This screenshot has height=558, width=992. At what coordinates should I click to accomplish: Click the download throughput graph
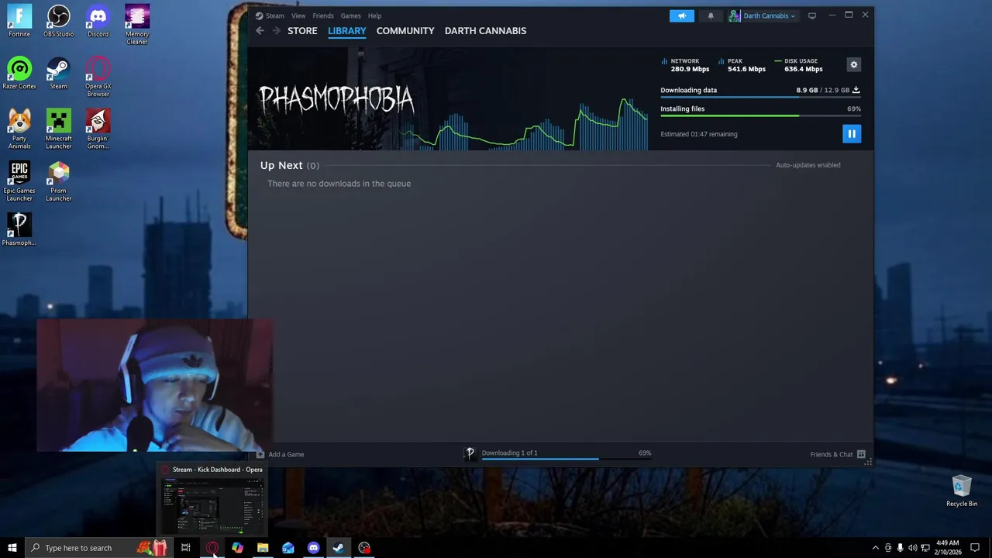[x=524, y=124]
